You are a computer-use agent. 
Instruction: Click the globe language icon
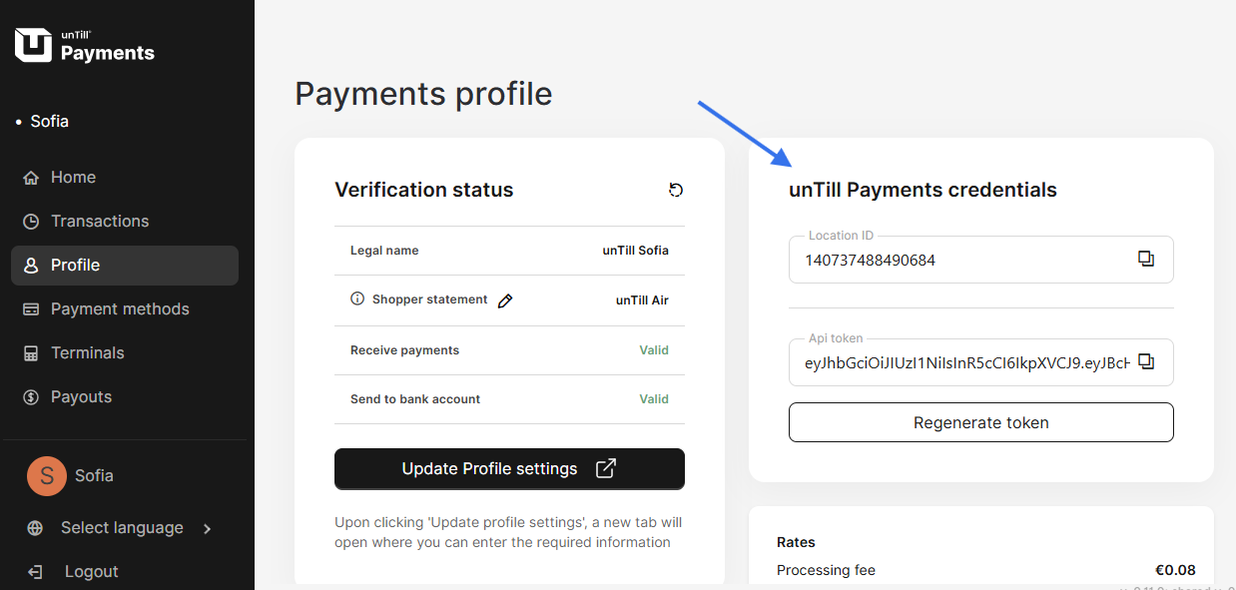35,528
